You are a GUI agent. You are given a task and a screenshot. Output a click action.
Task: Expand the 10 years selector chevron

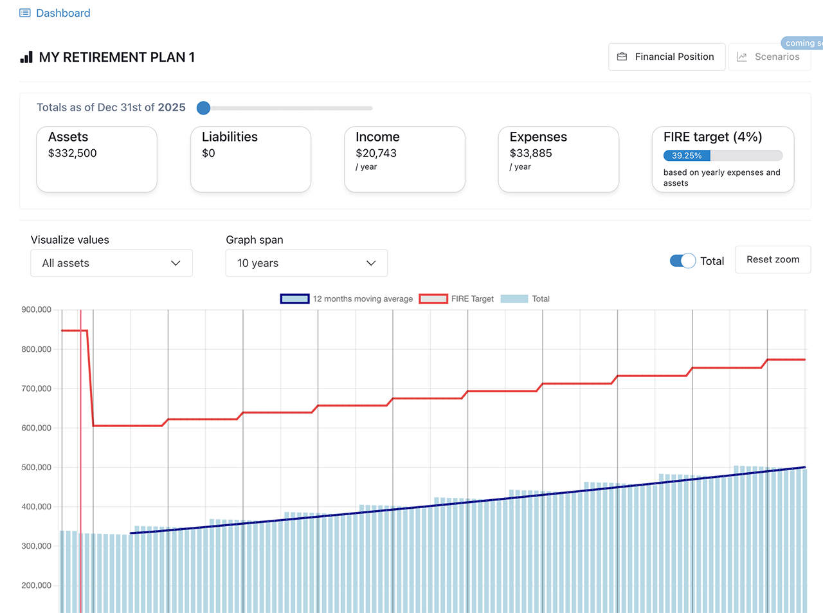[371, 263]
